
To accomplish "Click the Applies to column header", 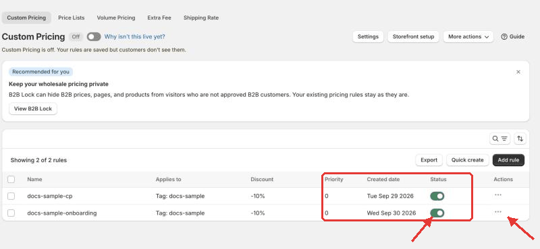I will [168, 179].
